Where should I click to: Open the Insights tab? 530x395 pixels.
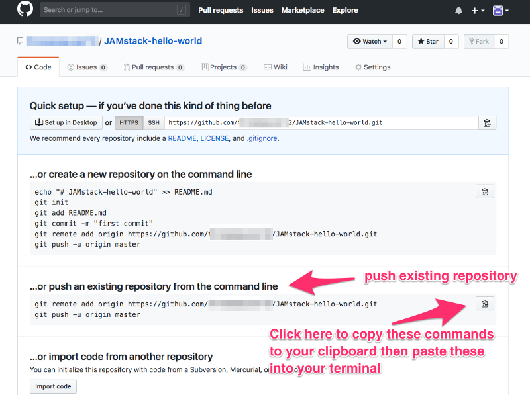(321, 67)
